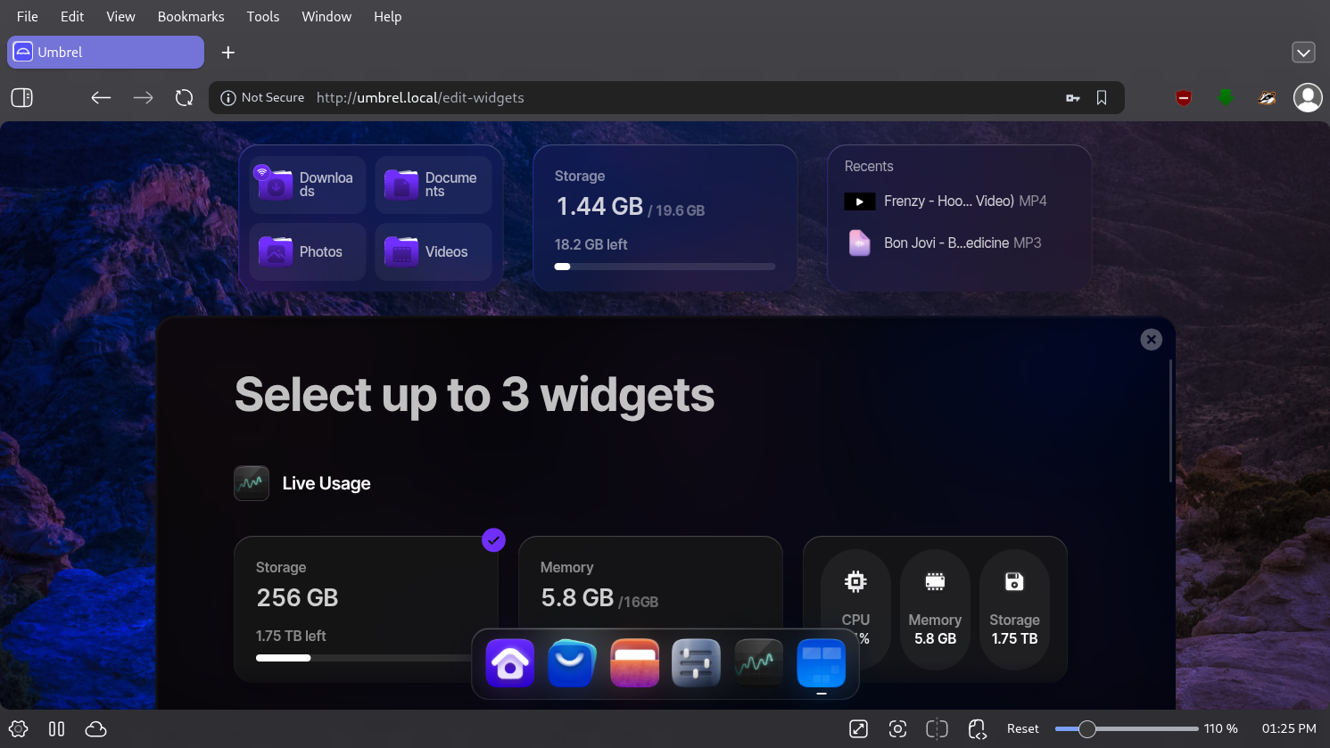Open the Videos folder shortcut

pos(434,252)
